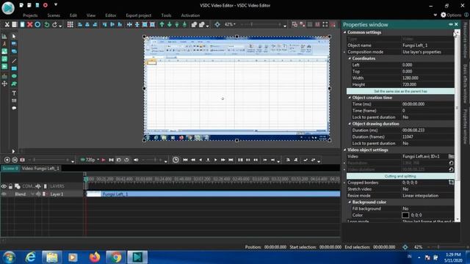Collapse the Object creation time group
The image size is (470, 264).
350,98
